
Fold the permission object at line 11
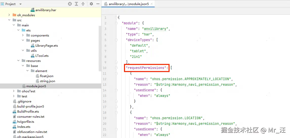pyautogui.click(x=116, y=74)
